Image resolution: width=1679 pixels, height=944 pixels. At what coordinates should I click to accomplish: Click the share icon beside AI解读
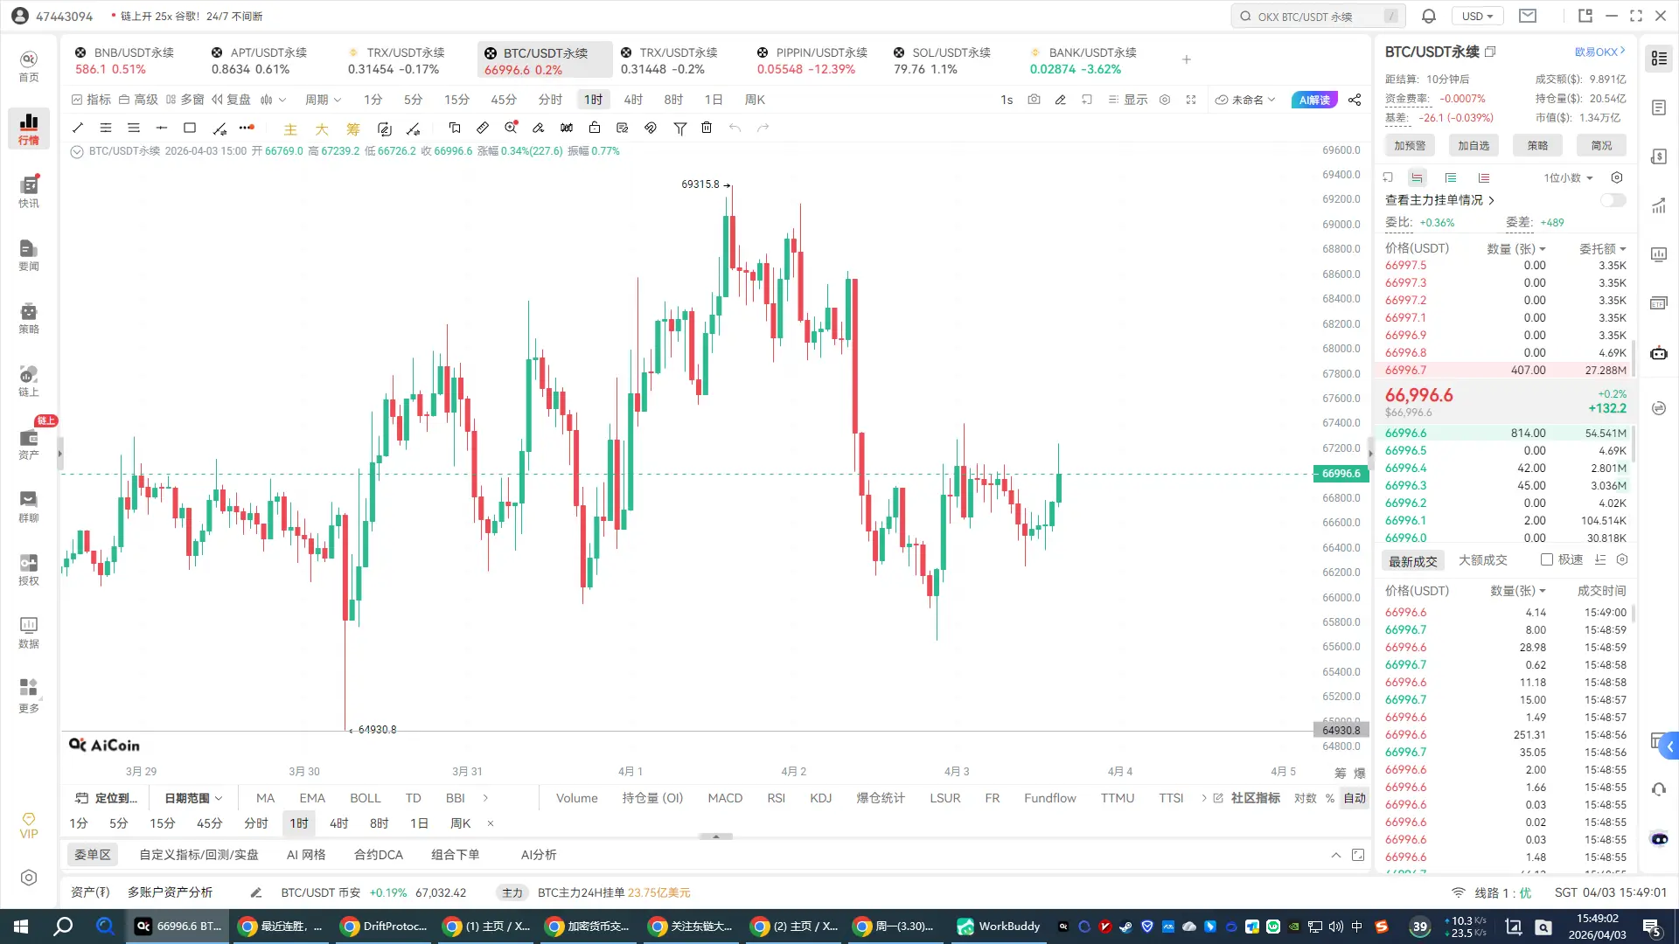click(1355, 100)
